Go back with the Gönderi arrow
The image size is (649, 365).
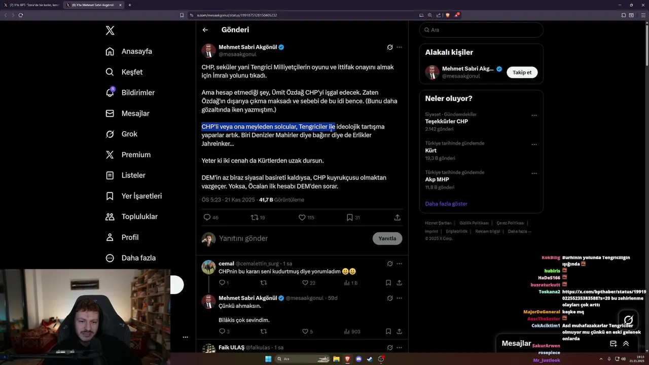coord(205,30)
